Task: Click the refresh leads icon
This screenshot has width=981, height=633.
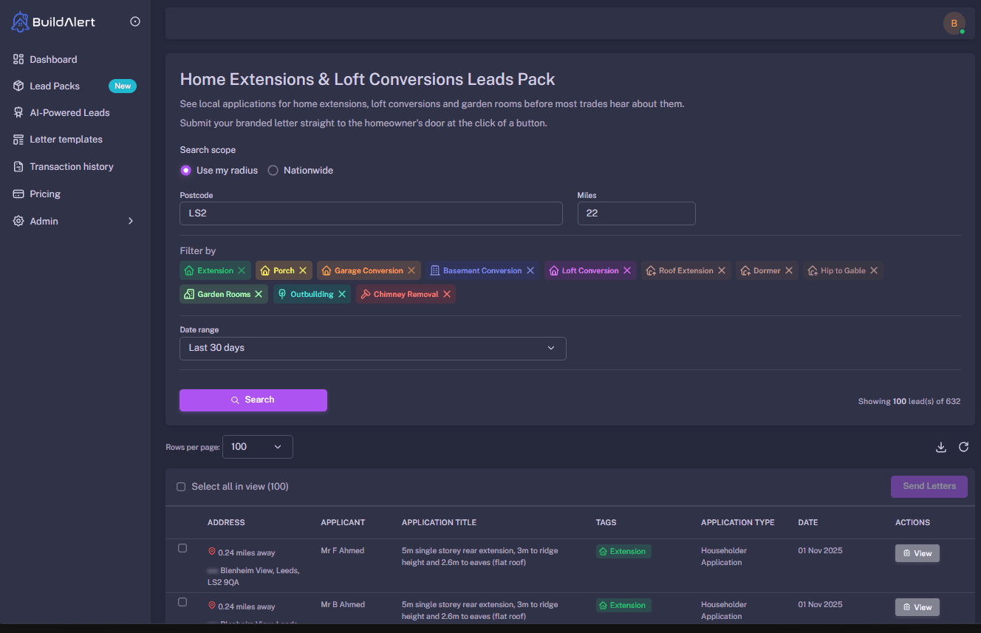Action: 963,447
